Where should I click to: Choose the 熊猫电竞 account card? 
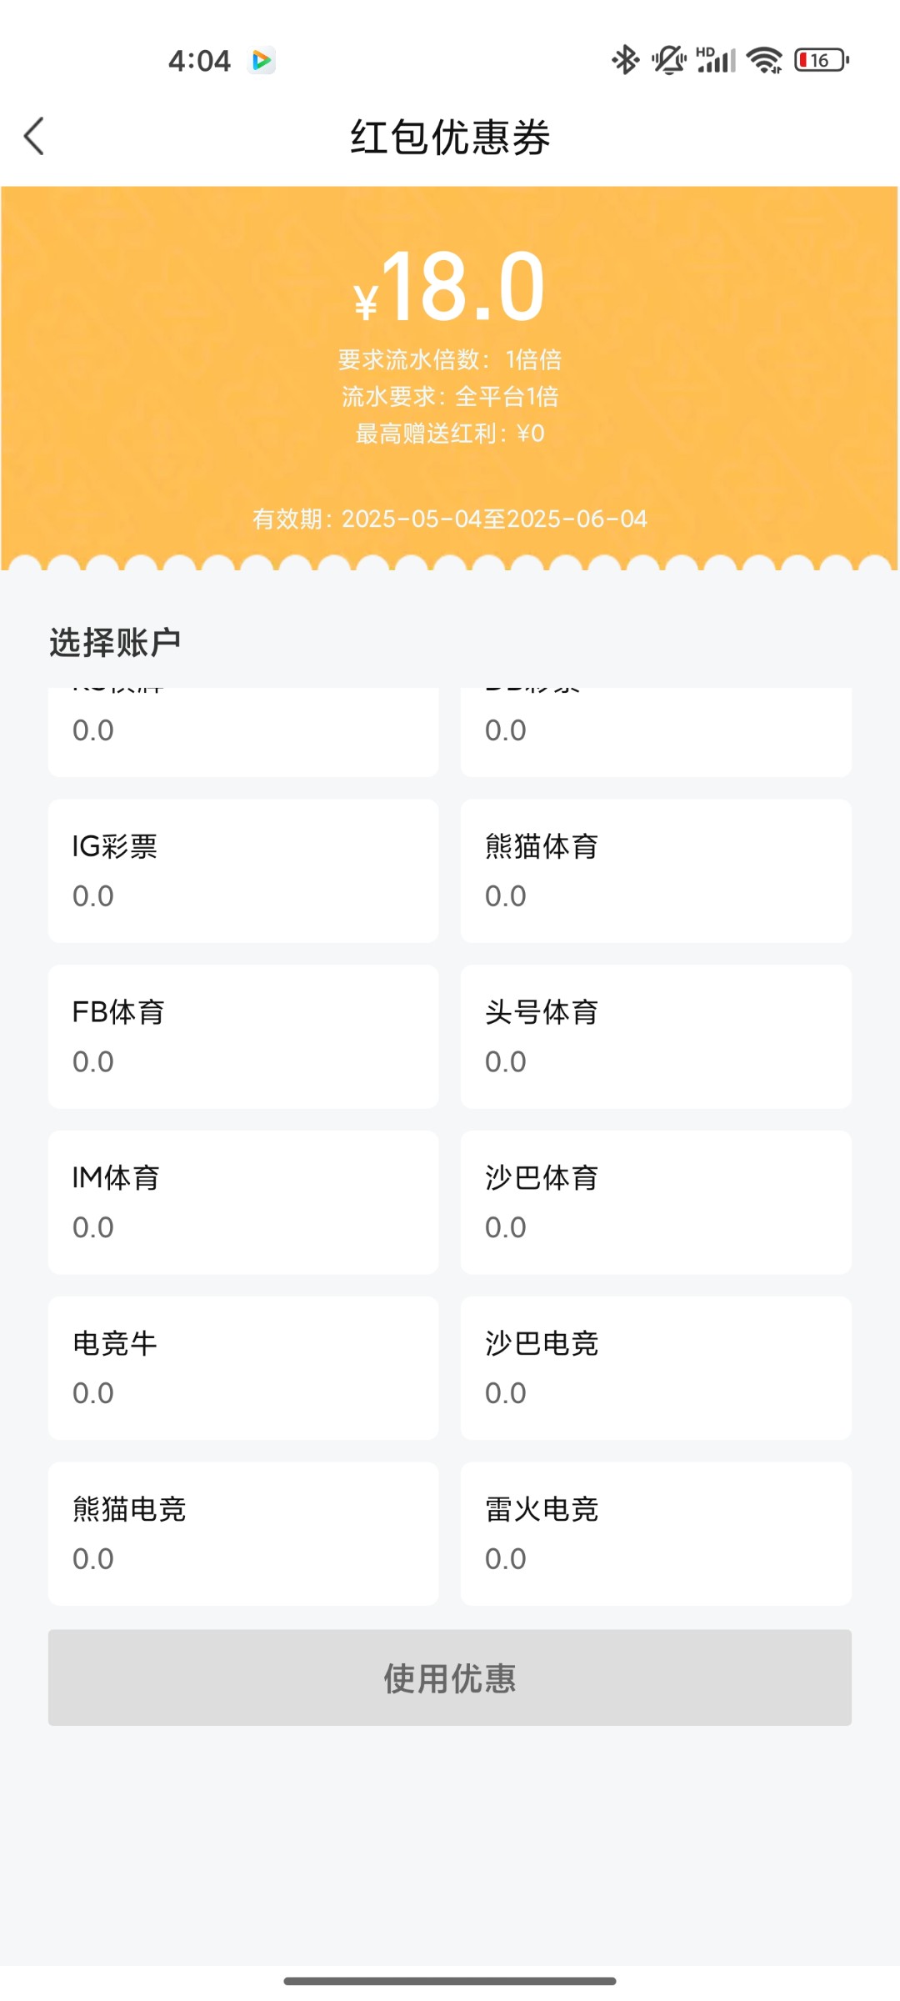tap(243, 1533)
